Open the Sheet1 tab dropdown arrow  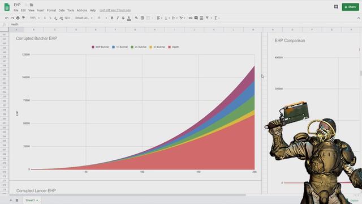[x=37, y=200]
